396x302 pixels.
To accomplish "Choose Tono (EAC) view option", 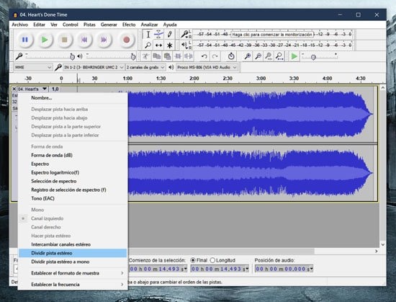I will (73, 198).
